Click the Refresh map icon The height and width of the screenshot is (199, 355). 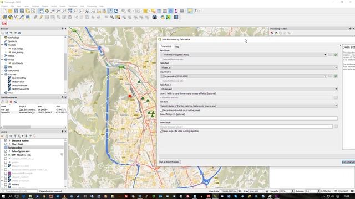(x=116, y=11)
